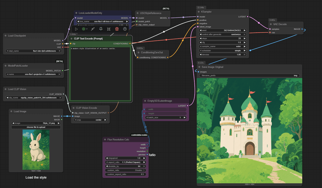Toggle custom_ratio from Disable in Flux Resolution Calc
This screenshot has height=188, width=322.
pyautogui.click(x=125, y=170)
